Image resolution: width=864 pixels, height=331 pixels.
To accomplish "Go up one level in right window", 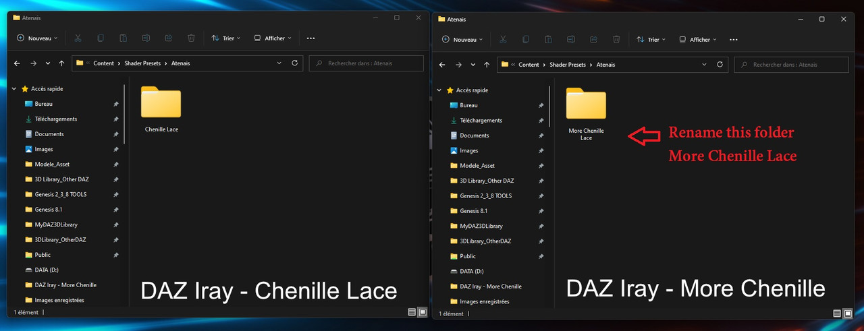I will click(x=487, y=65).
